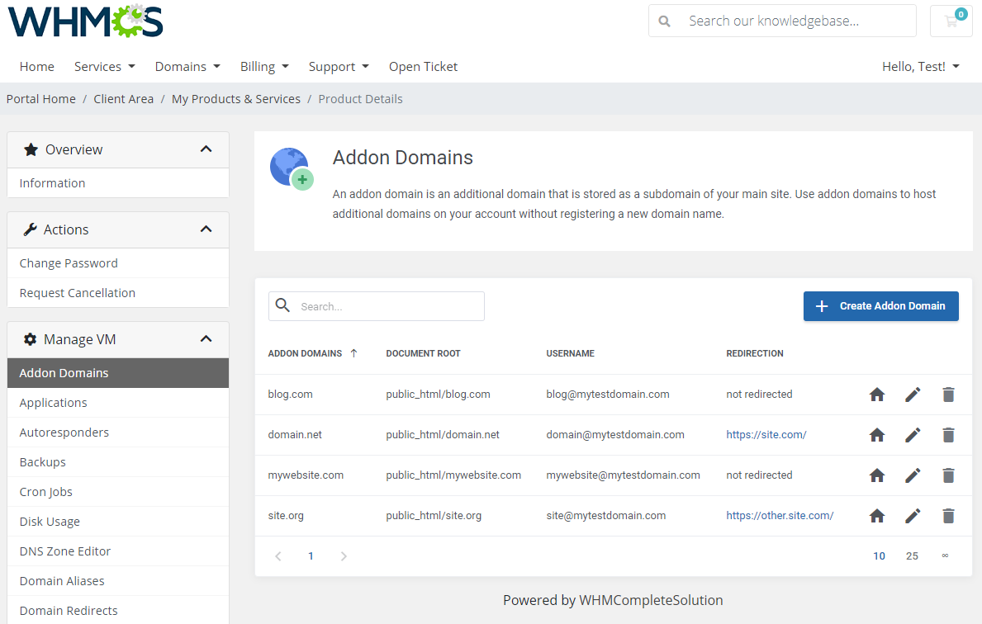The width and height of the screenshot is (982, 624).
Task: Toggle sorting via the Addon Domains column arrow
Action: pyautogui.click(x=353, y=353)
